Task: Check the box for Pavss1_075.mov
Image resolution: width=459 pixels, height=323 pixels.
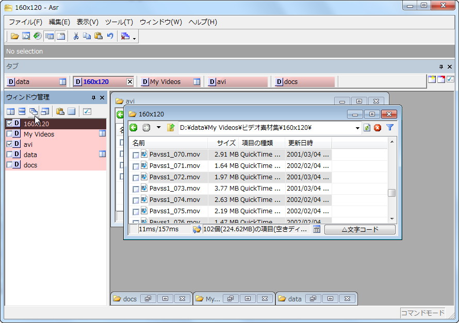Action: point(136,212)
